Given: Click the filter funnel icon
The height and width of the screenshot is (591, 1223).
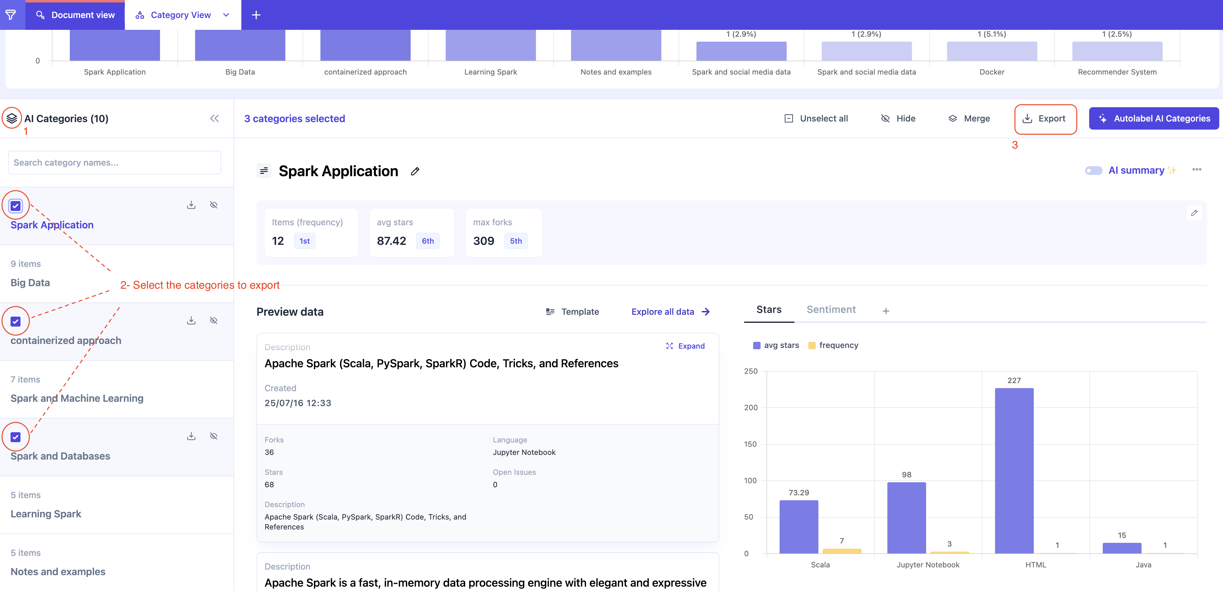Looking at the screenshot, I should 11,15.
